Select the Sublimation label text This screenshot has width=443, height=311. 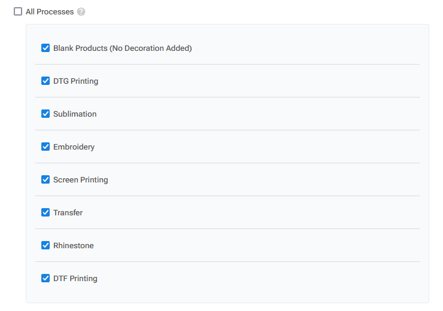pyautogui.click(x=75, y=114)
